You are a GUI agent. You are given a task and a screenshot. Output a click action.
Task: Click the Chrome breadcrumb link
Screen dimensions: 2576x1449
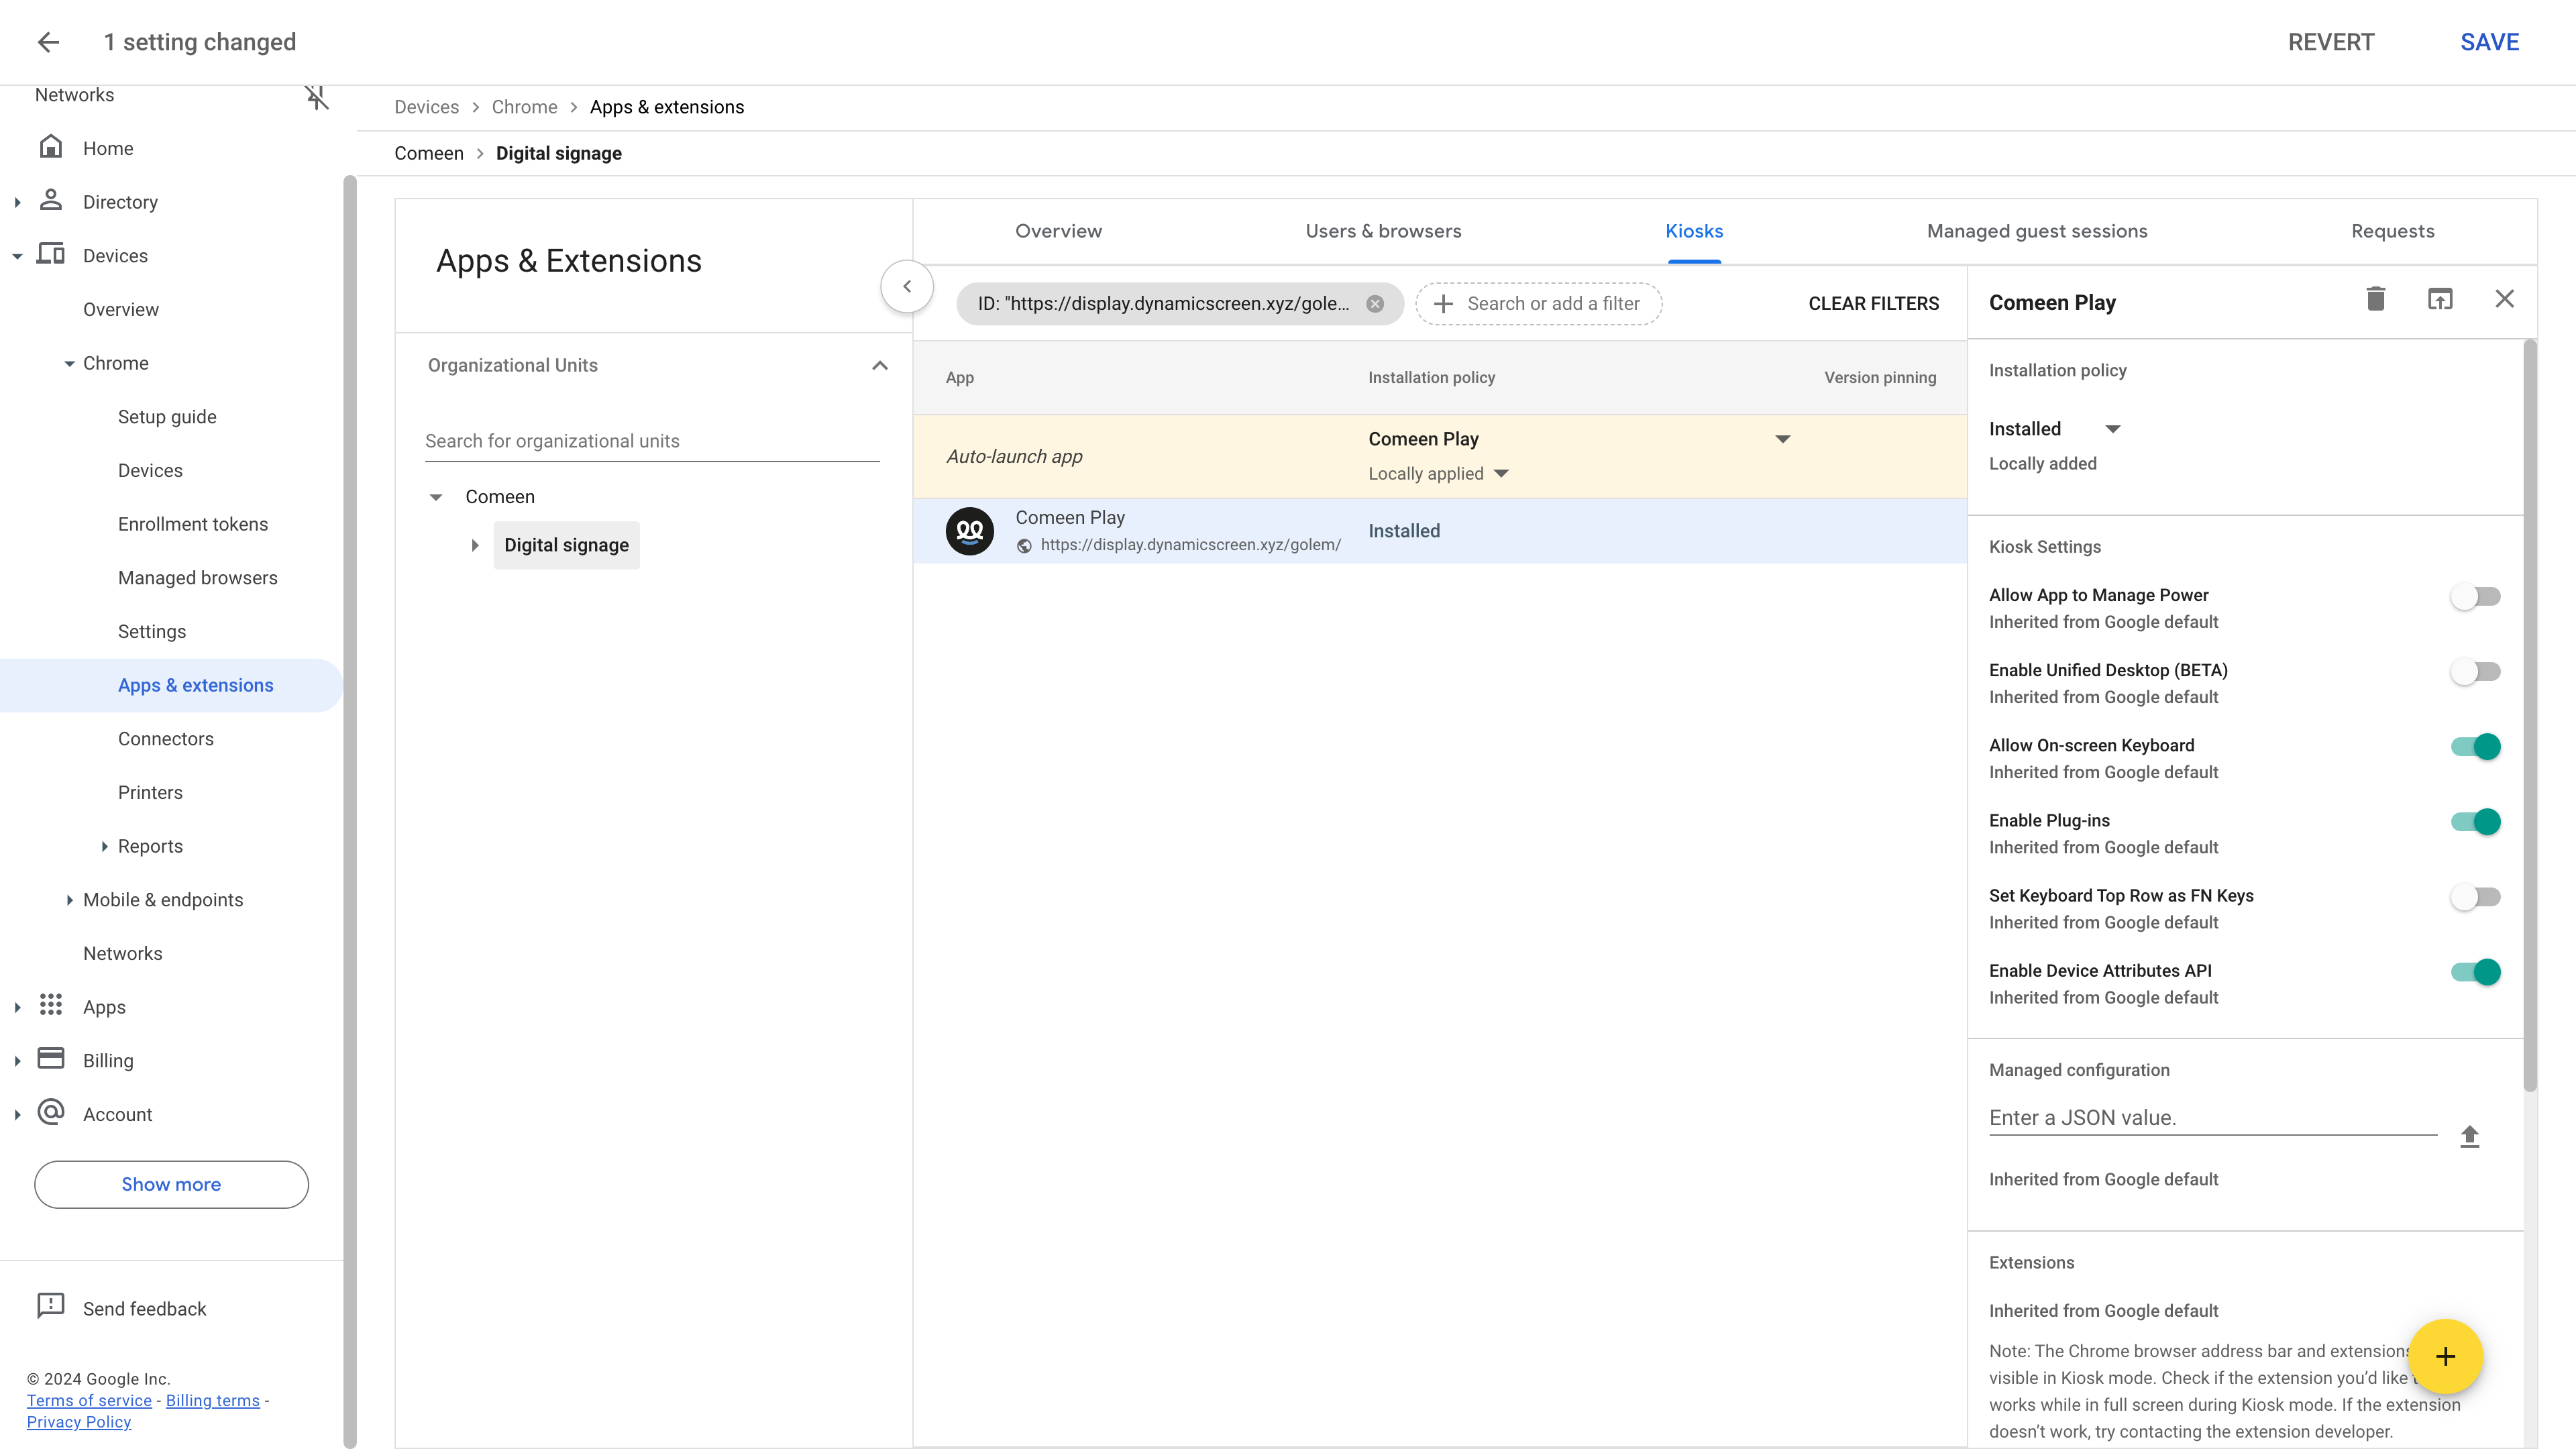(524, 107)
